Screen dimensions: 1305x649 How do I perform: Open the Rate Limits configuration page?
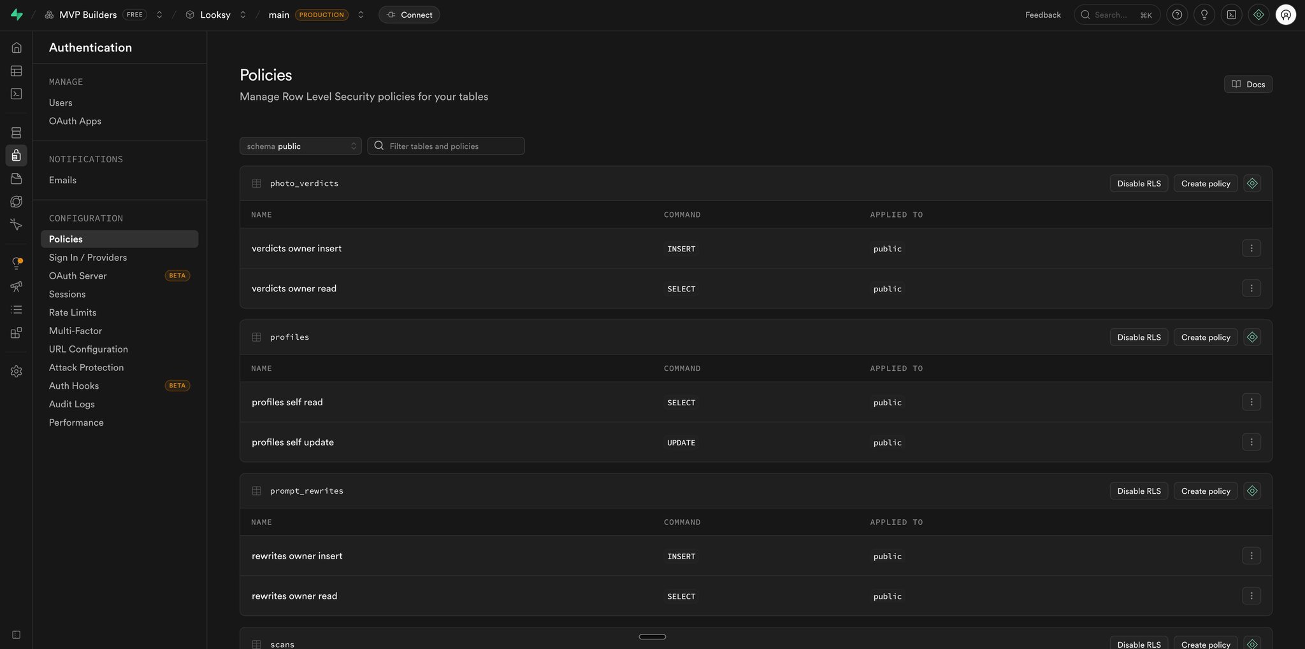[73, 312]
